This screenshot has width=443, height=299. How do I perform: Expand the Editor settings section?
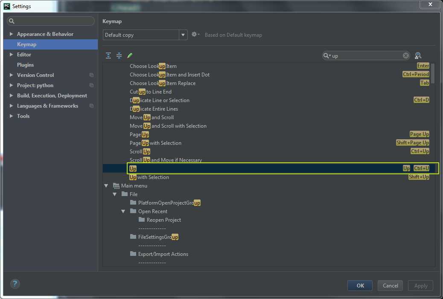[11, 54]
